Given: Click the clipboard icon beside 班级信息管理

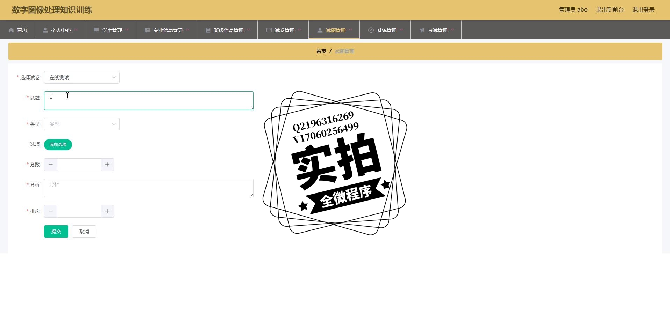Looking at the screenshot, I should tap(208, 30).
